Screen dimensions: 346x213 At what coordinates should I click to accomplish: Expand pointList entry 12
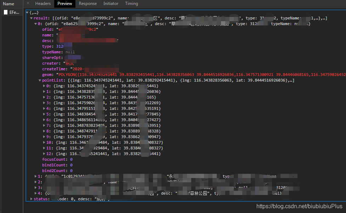44,154
